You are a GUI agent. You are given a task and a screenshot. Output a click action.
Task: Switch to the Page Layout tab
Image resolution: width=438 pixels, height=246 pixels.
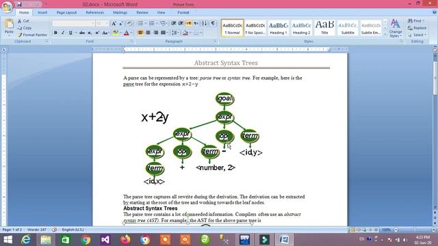[x=66, y=12]
